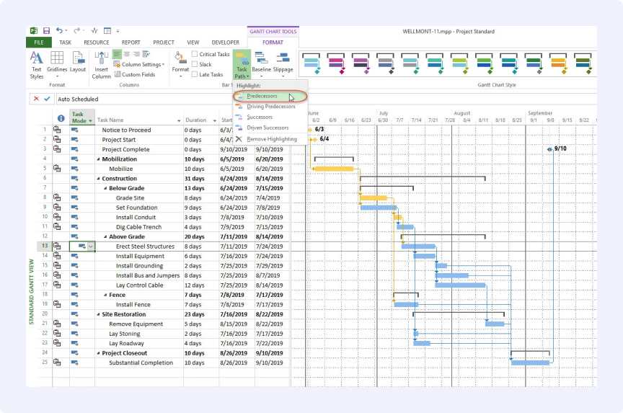Image resolution: width=623 pixels, height=413 pixels.
Task: Switch to the Resource ribbon tab
Action: (96, 43)
